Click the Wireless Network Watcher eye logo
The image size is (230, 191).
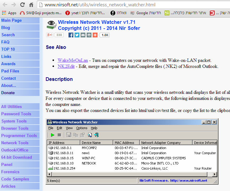coord(51,25)
